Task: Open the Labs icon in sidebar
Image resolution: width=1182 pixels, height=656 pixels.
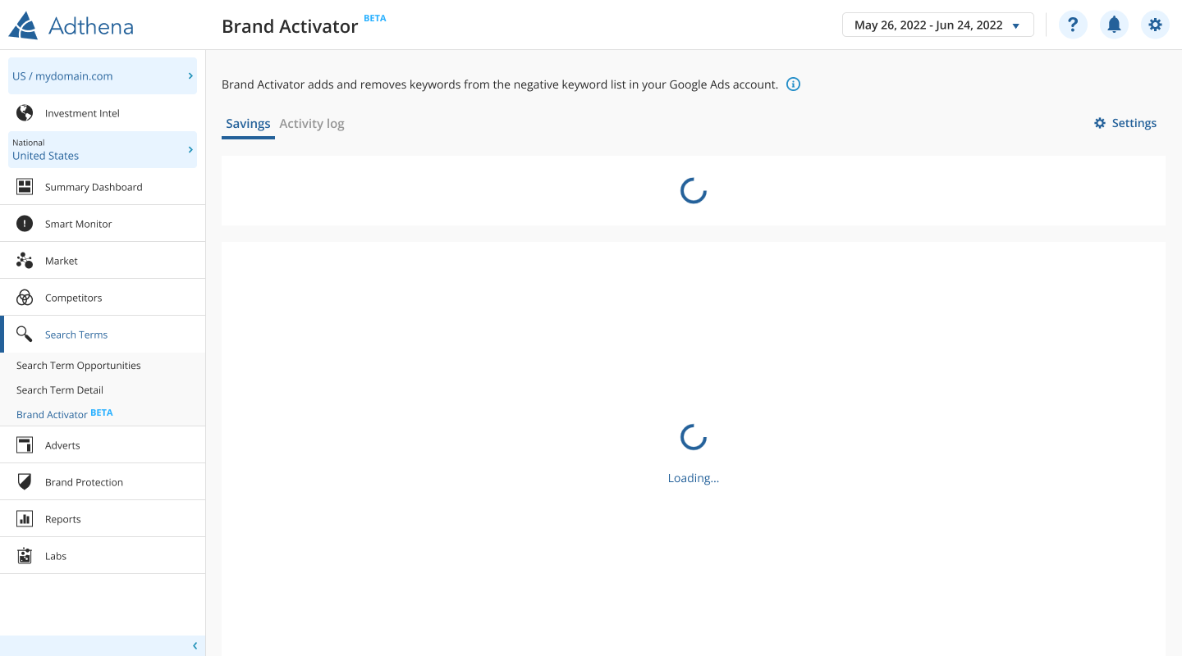Action: pyautogui.click(x=25, y=556)
